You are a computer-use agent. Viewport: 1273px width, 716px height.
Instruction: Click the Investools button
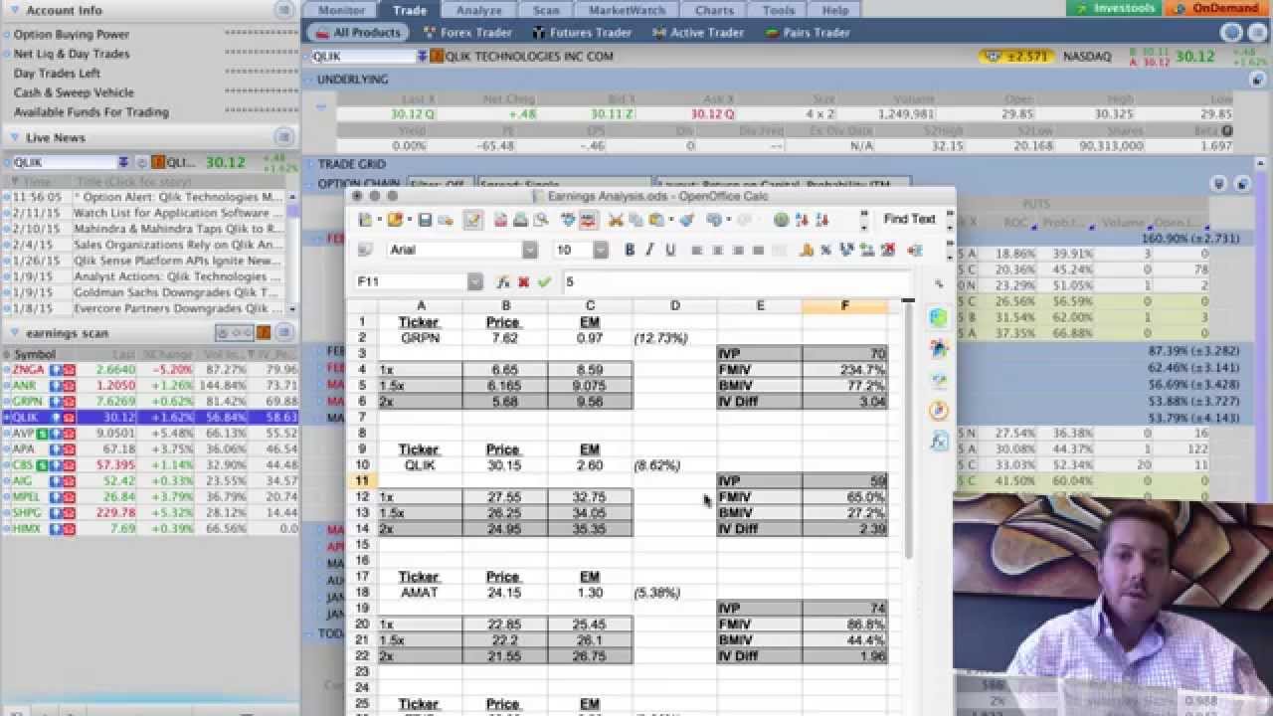coord(1115,9)
